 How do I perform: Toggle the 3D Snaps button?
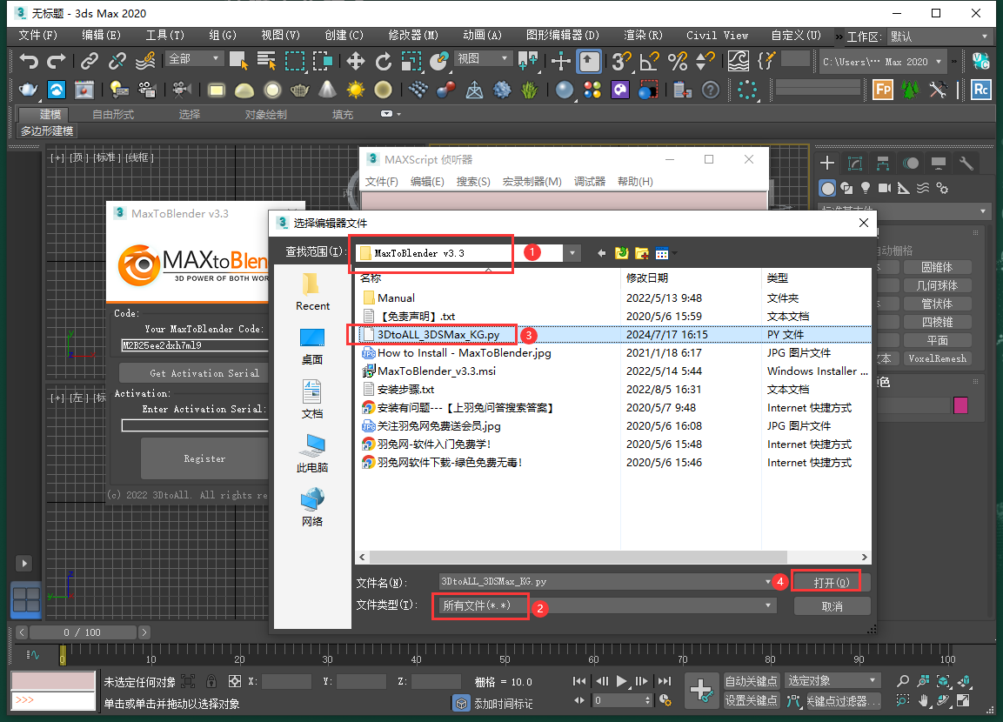tap(621, 62)
